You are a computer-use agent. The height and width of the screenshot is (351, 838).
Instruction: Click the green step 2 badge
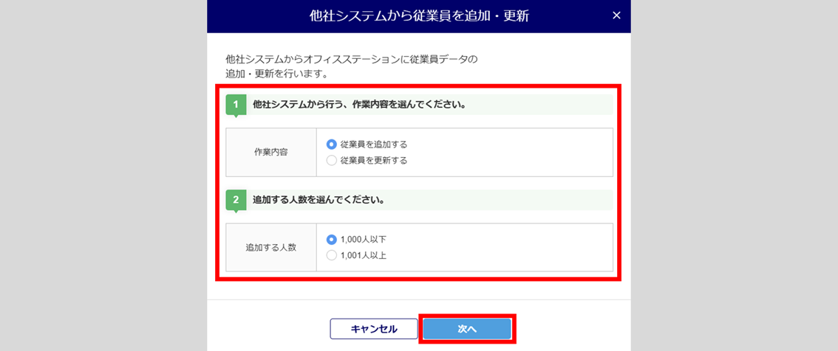236,200
